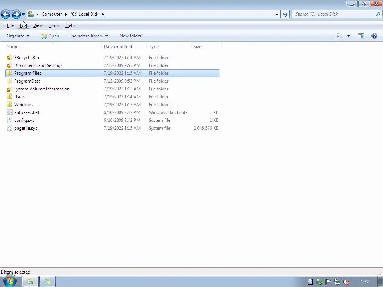Click the Documents and Settings name
The width and height of the screenshot is (383, 287).
click(x=39, y=65)
